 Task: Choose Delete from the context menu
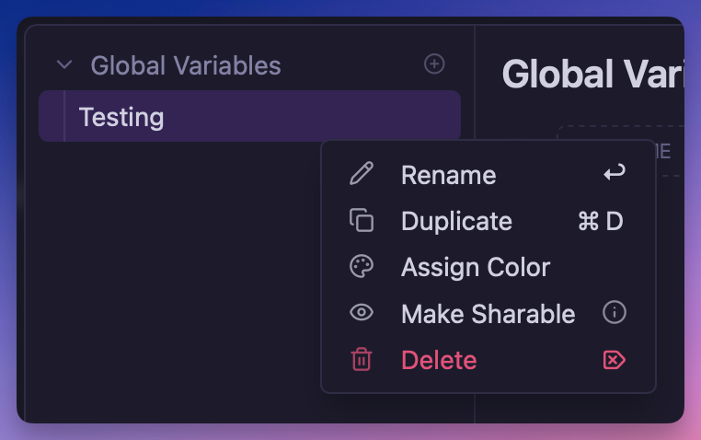coord(439,360)
